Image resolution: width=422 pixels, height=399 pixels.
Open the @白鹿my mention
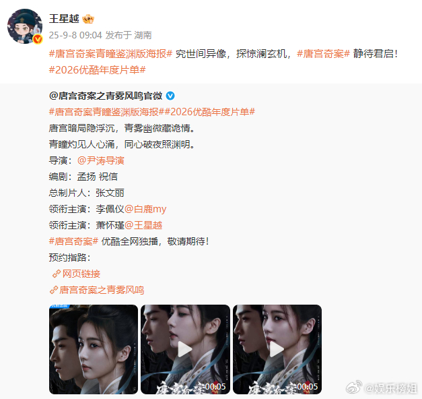point(145,209)
